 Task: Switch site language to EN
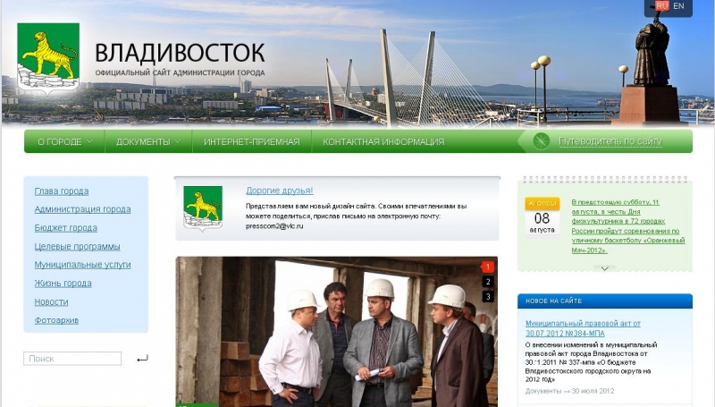pyautogui.click(x=679, y=6)
